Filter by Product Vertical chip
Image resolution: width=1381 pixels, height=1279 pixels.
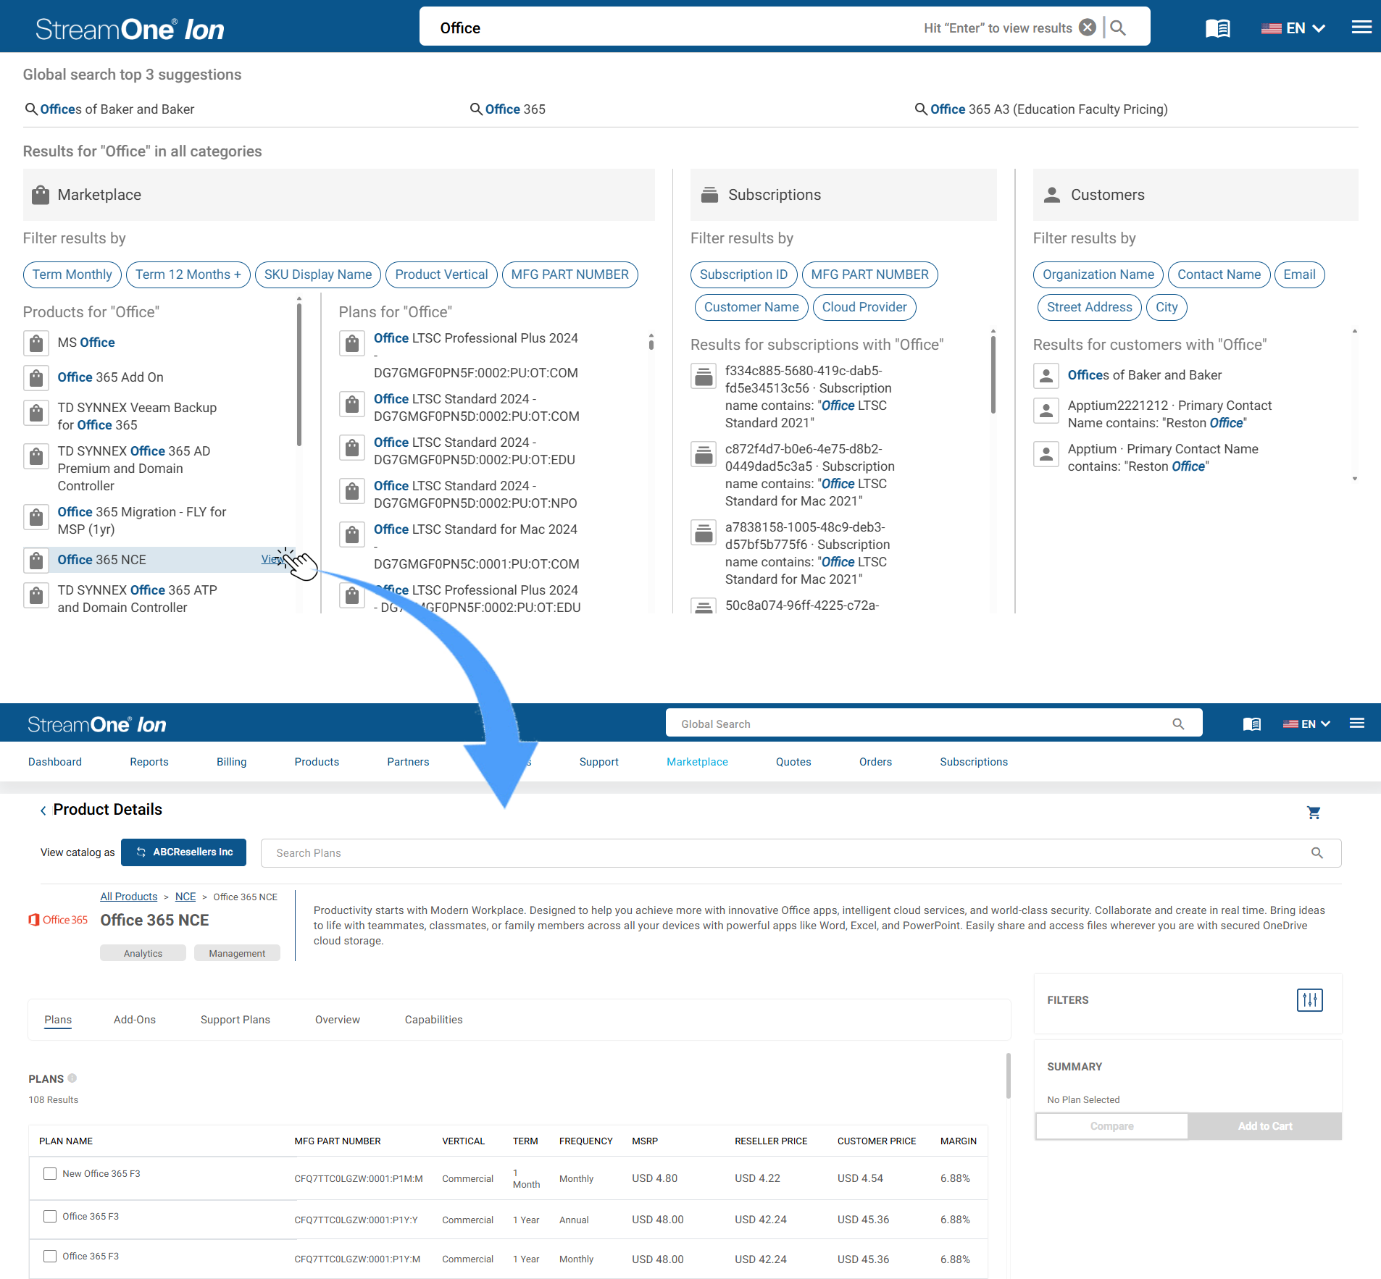[442, 274]
